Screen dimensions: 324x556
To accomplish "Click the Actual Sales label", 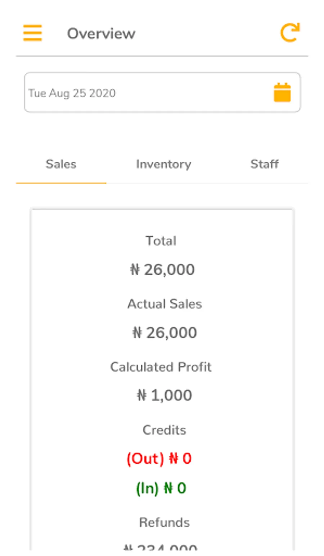I will click(x=165, y=304).
